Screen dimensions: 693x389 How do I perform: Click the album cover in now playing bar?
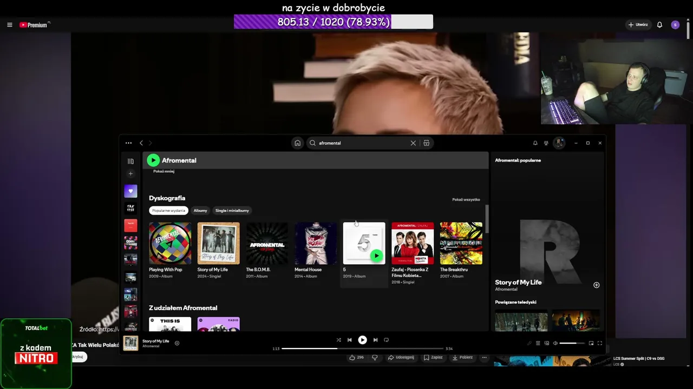click(x=130, y=343)
